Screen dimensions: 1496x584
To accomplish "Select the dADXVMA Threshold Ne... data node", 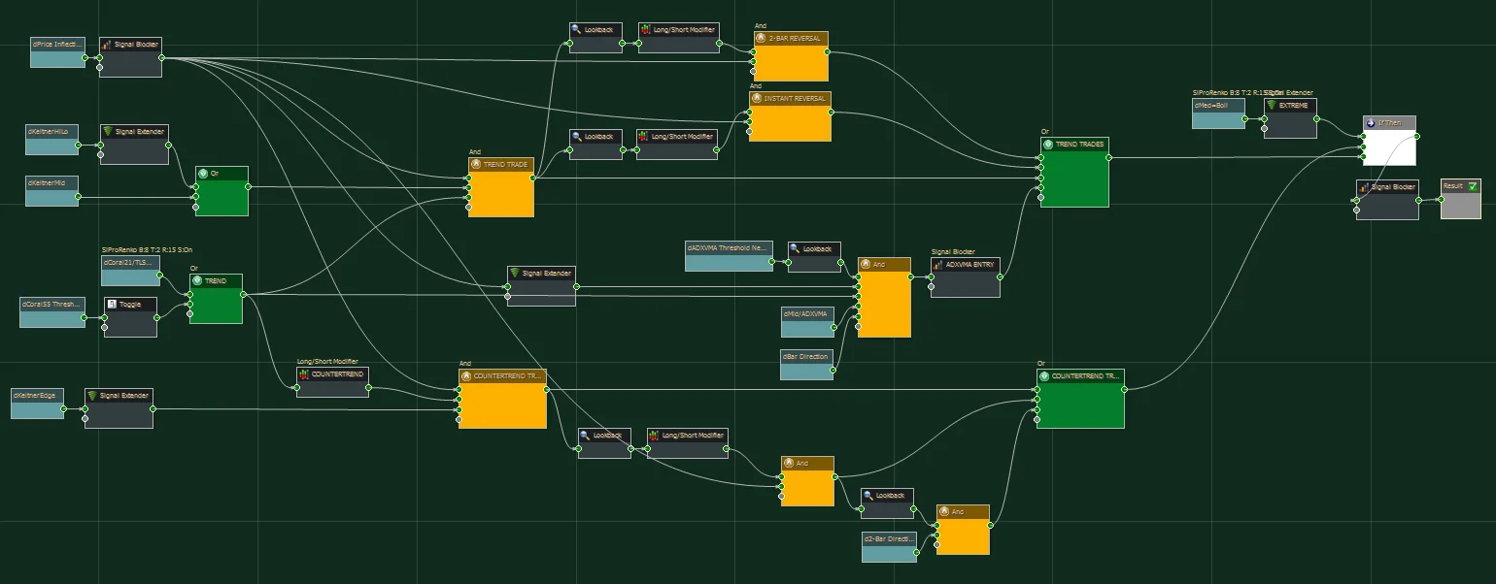I will pos(729,256).
